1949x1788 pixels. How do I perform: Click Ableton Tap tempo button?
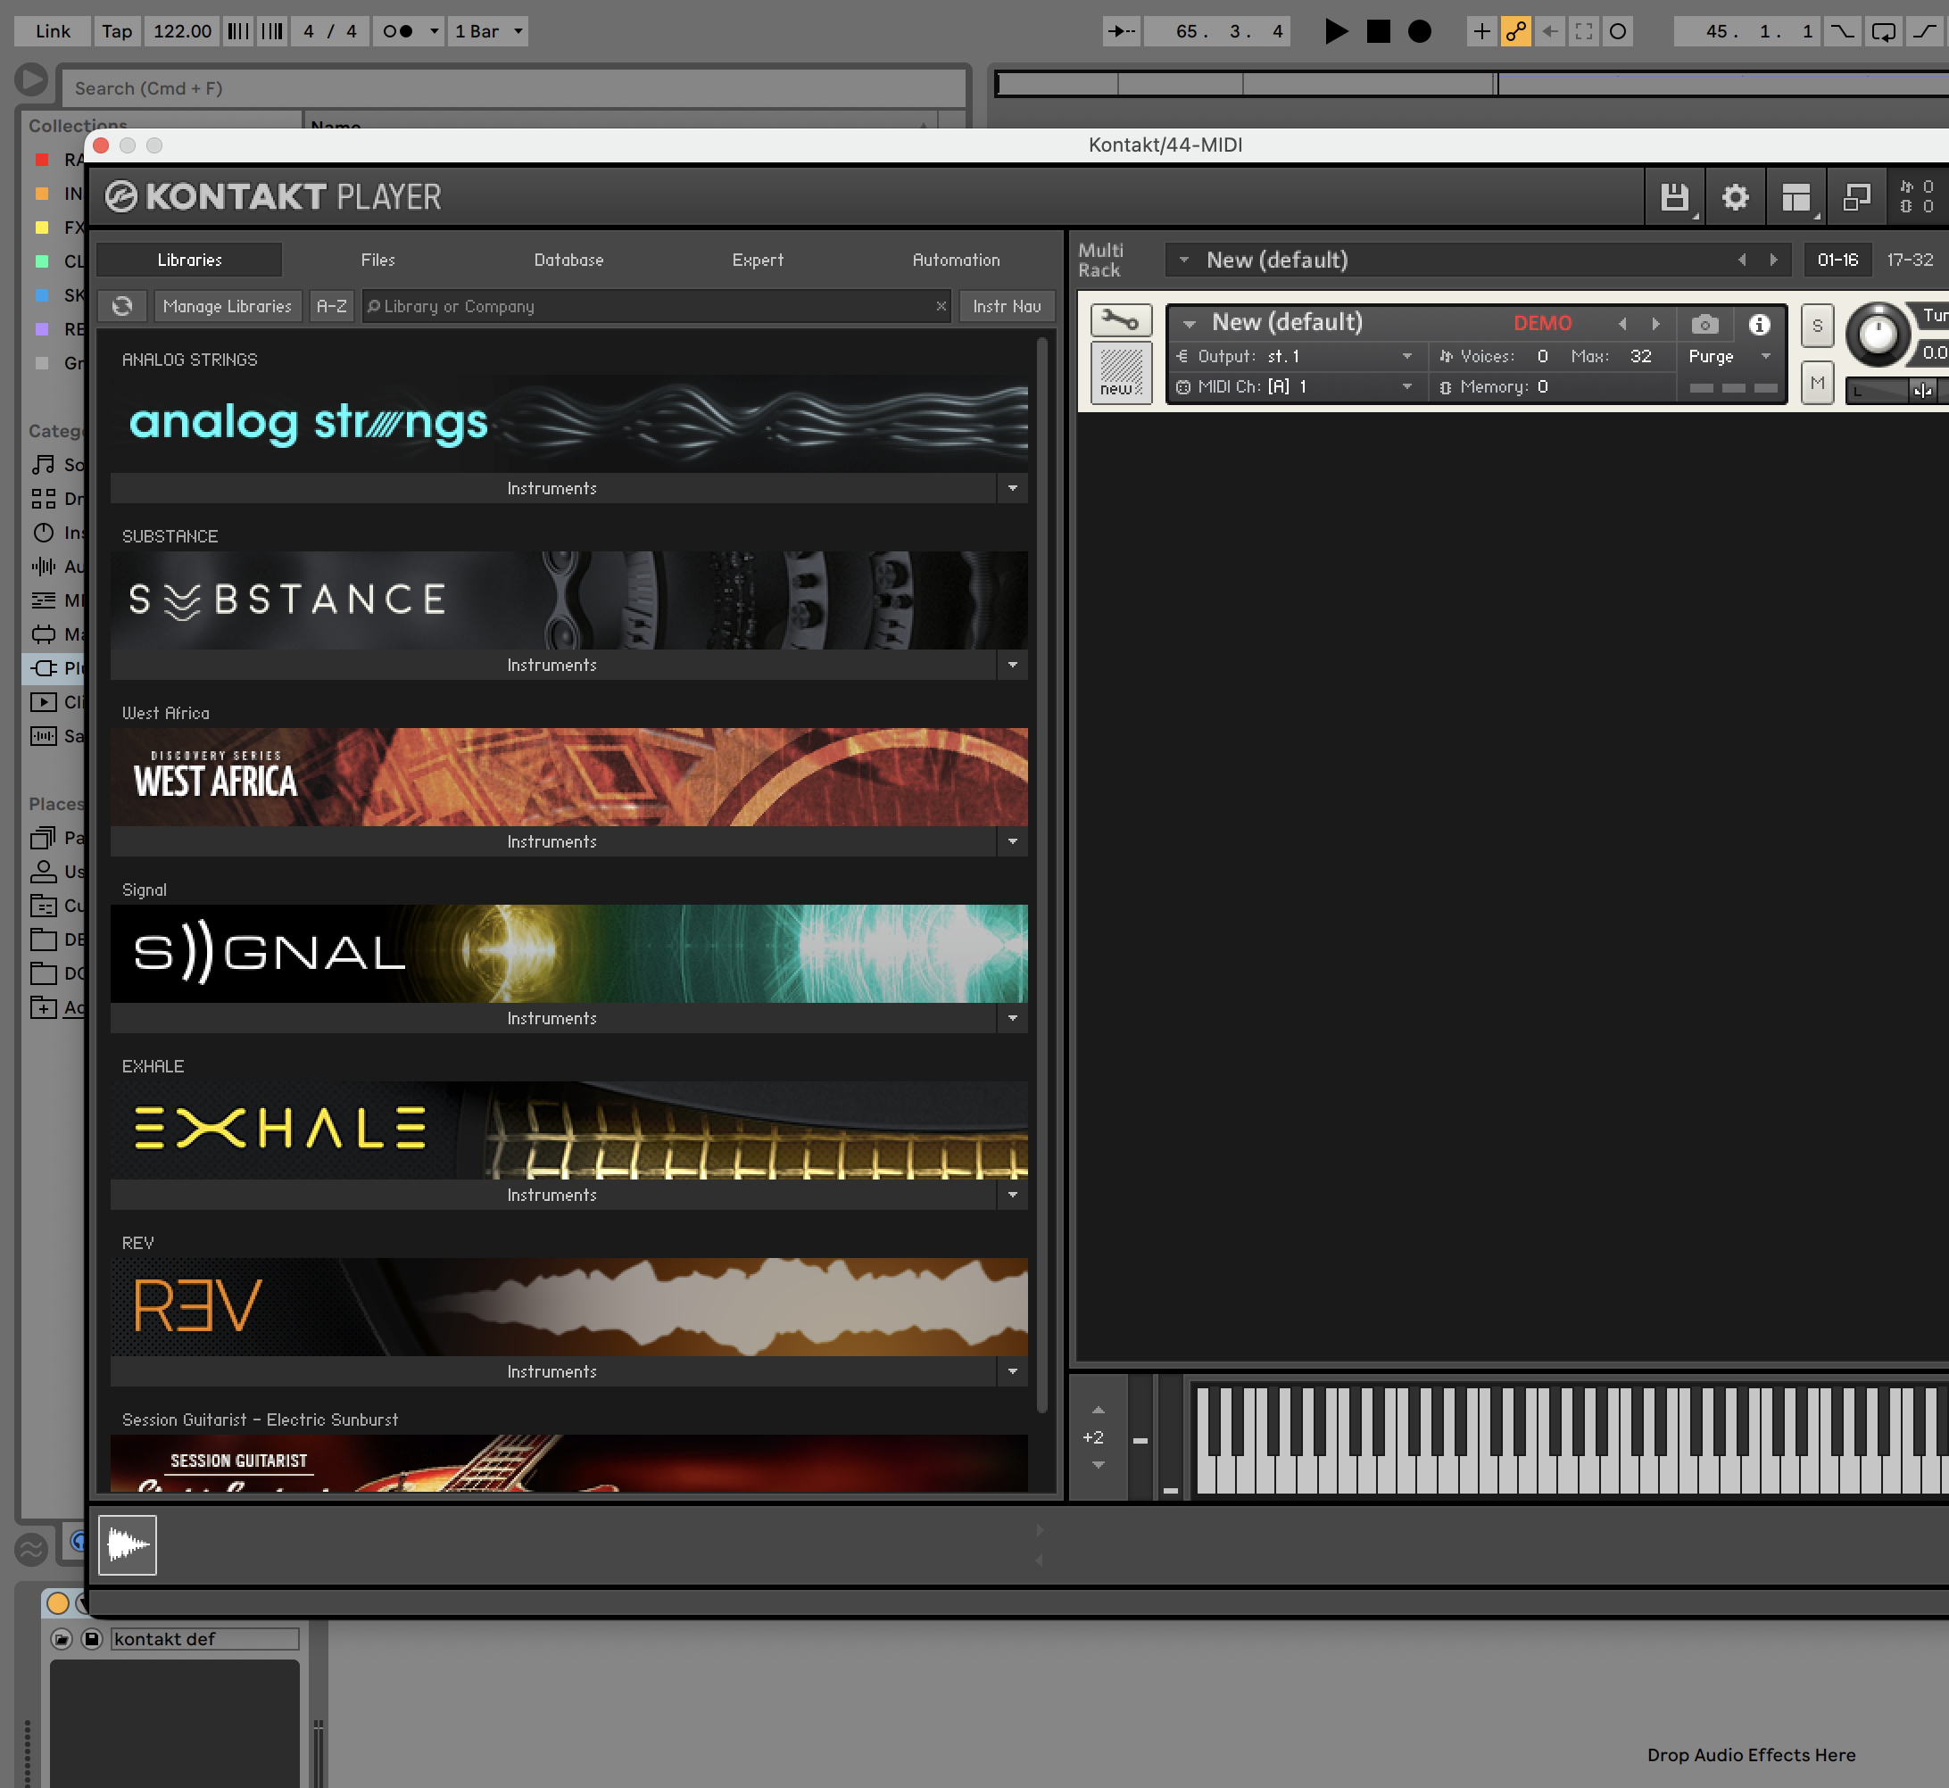click(x=117, y=31)
